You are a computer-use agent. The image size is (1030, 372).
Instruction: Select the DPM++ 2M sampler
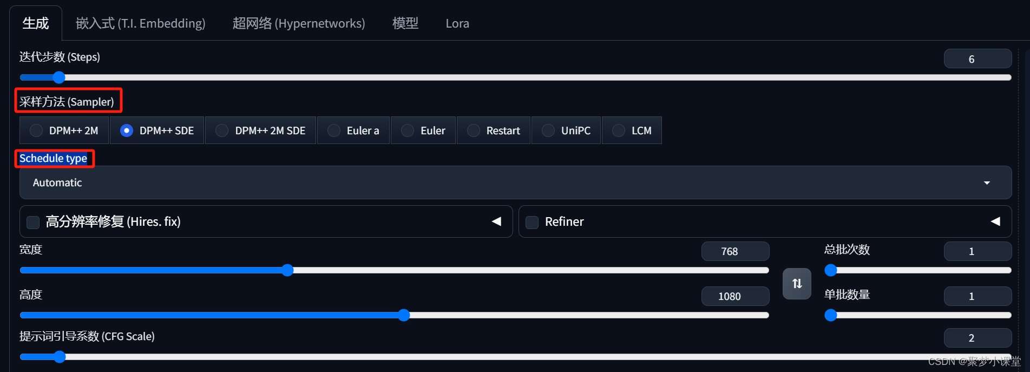pyautogui.click(x=64, y=130)
